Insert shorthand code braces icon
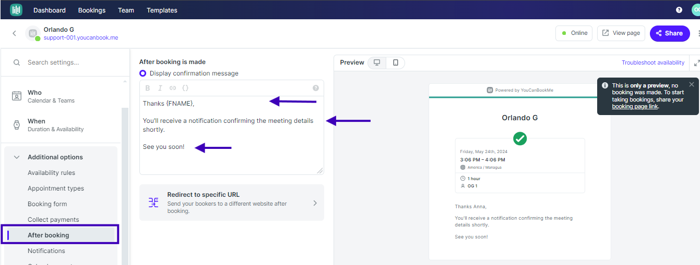 185,88
